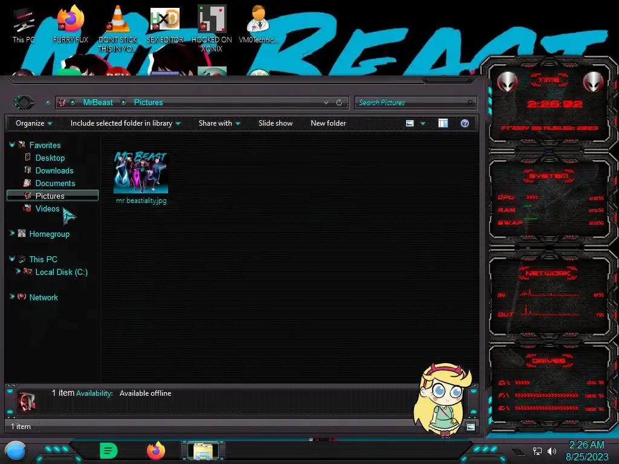
Task: Open the HOOKED ON XONIX desktop shortcut
Action: [212, 28]
